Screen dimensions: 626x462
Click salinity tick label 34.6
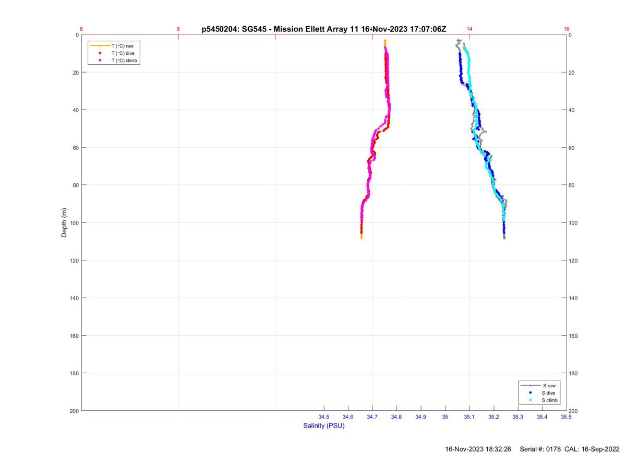point(348,417)
